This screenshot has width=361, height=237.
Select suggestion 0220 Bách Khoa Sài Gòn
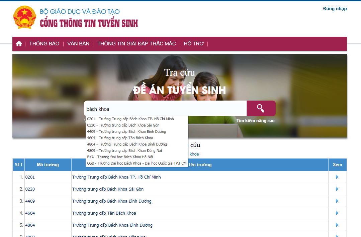[x=137, y=125]
